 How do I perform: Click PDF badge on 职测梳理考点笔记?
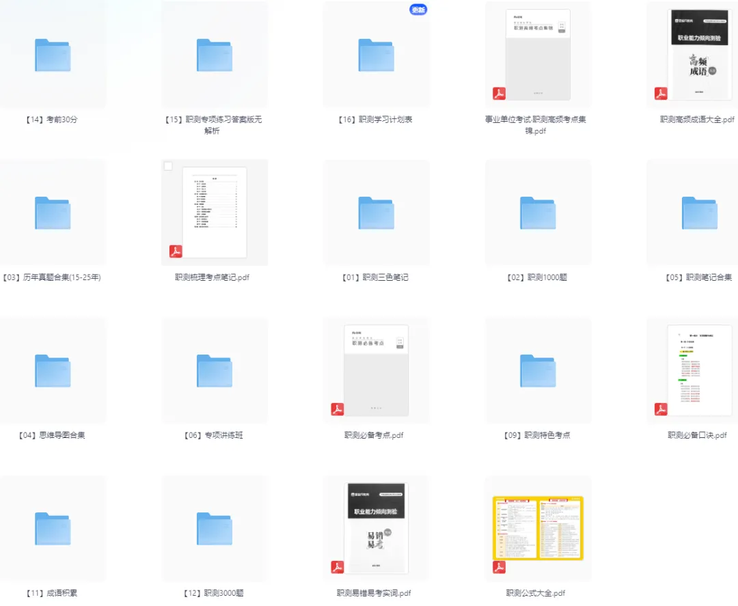tap(176, 251)
